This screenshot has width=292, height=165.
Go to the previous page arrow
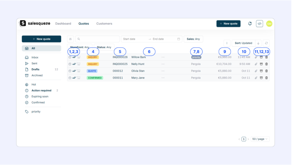tap(239, 139)
